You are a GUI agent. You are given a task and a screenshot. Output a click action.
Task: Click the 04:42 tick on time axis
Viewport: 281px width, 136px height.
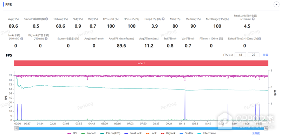coord(92,123)
